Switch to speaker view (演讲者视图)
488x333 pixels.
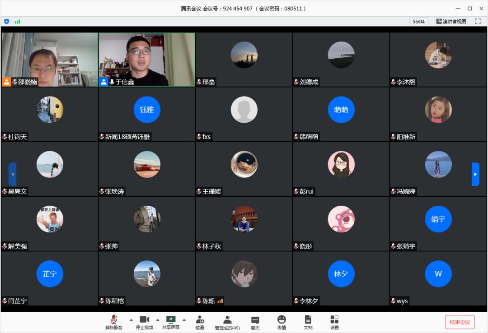452,21
